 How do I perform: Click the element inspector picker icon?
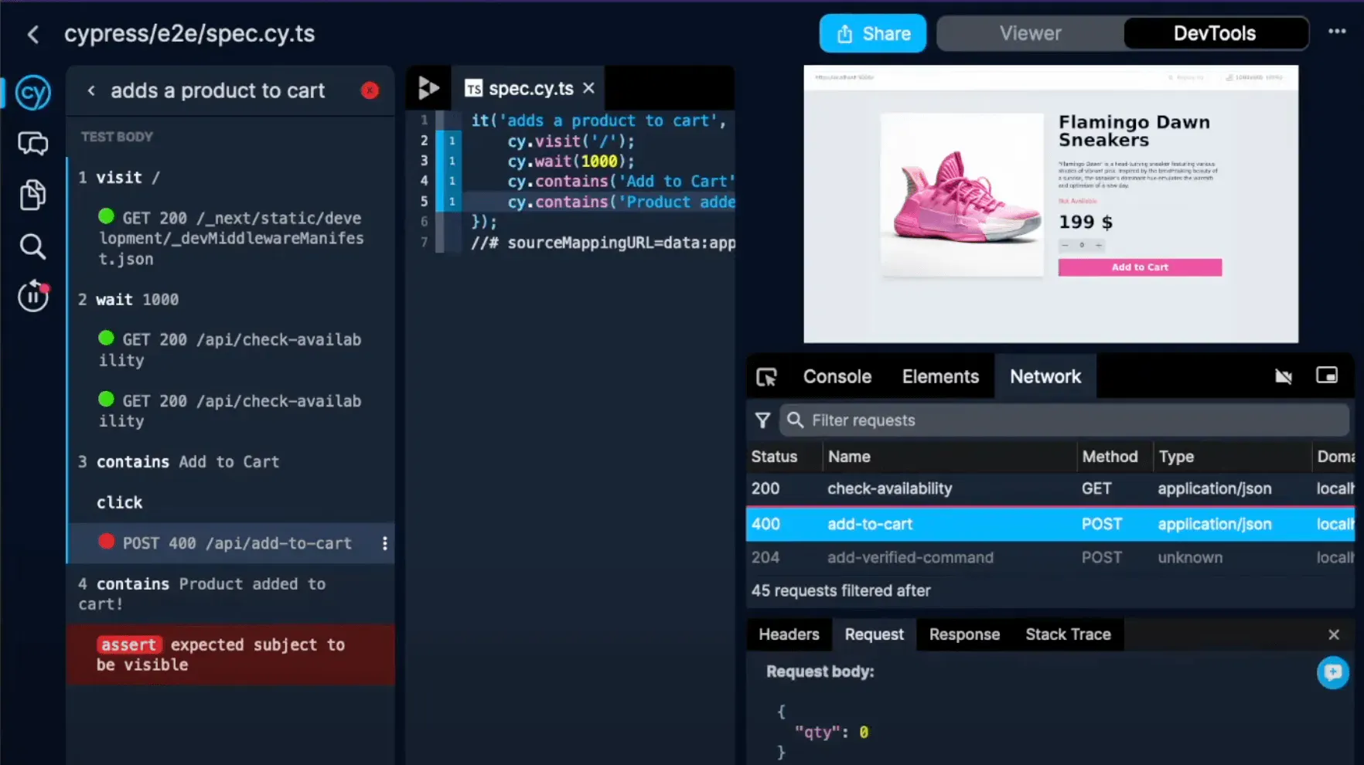coord(766,377)
